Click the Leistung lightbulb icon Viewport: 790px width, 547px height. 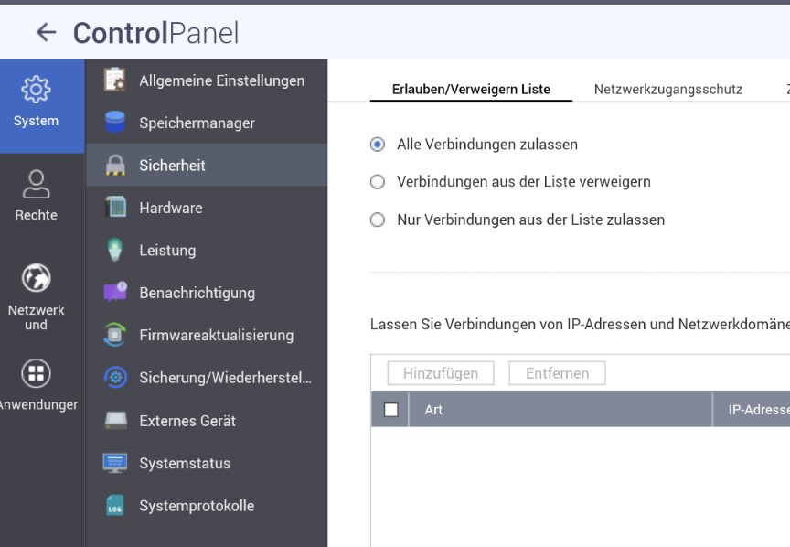coord(115,250)
